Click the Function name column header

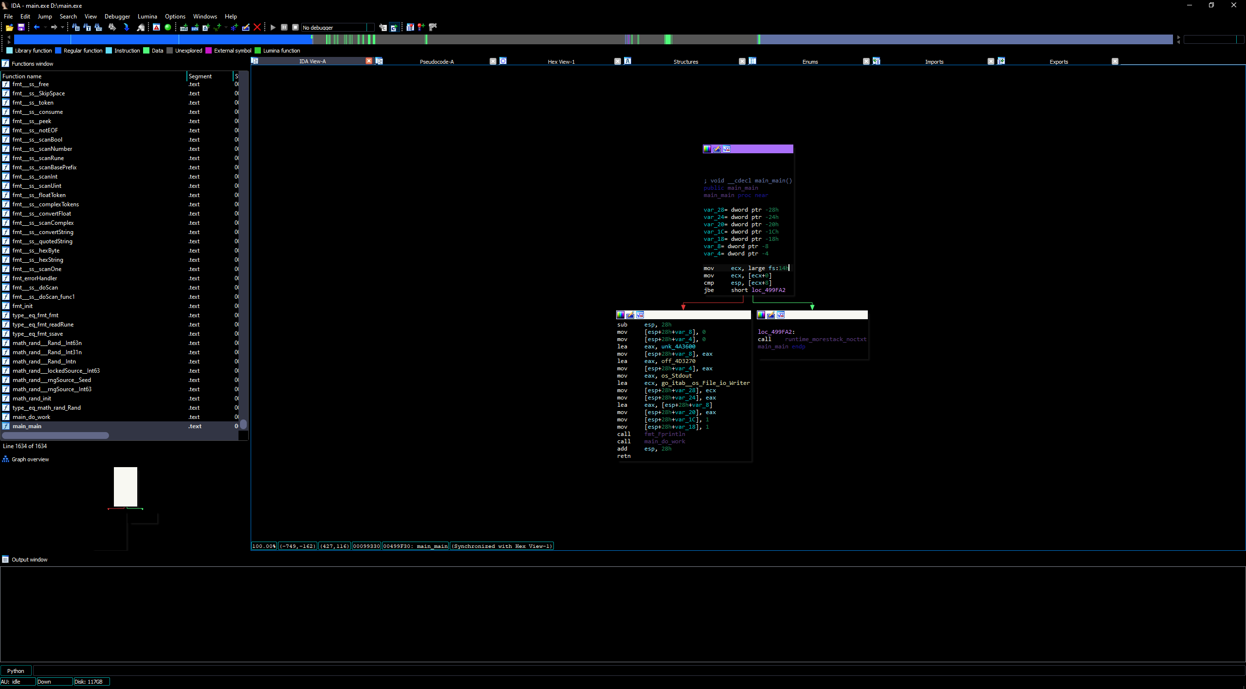(x=94, y=76)
